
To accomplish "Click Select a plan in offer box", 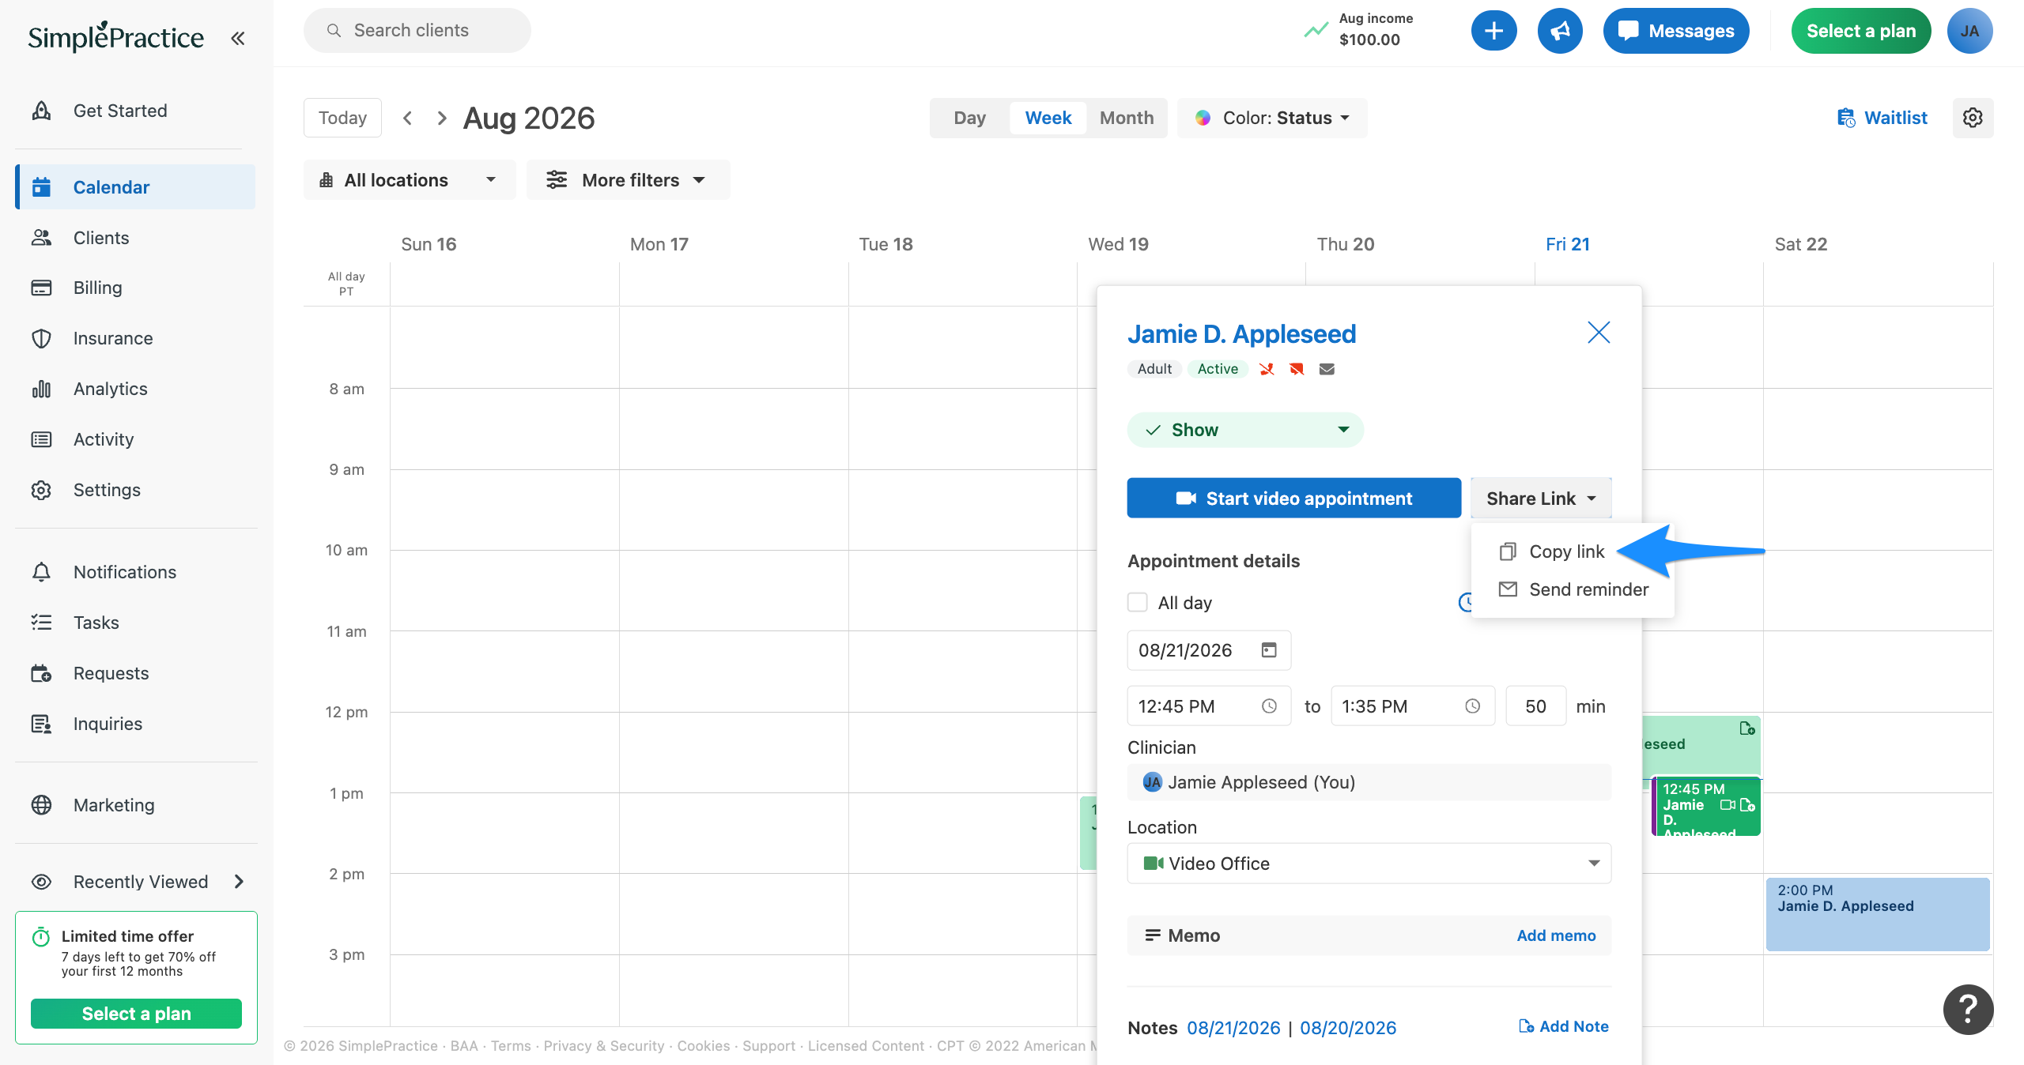I will pos(136,1014).
